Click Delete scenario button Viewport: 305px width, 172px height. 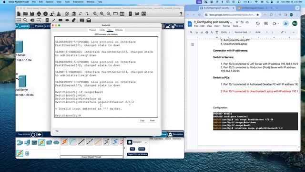coord(142,149)
